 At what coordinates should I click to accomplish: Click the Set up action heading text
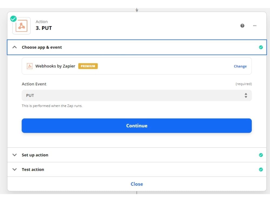35,155
